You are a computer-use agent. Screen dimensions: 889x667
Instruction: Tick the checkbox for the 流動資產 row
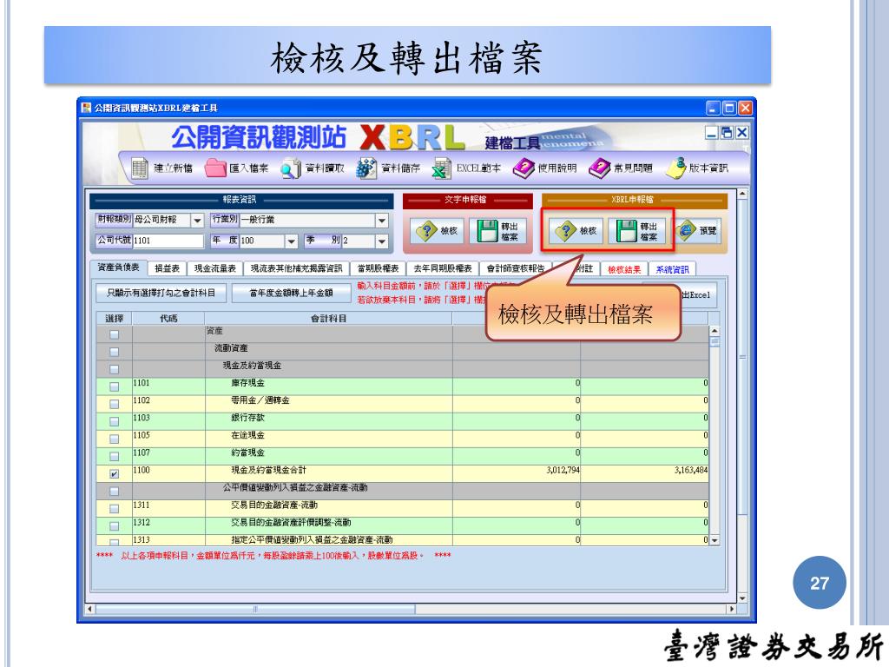pos(114,353)
